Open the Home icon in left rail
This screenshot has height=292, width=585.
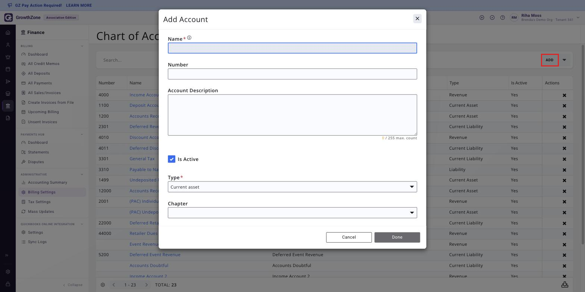(8, 32)
